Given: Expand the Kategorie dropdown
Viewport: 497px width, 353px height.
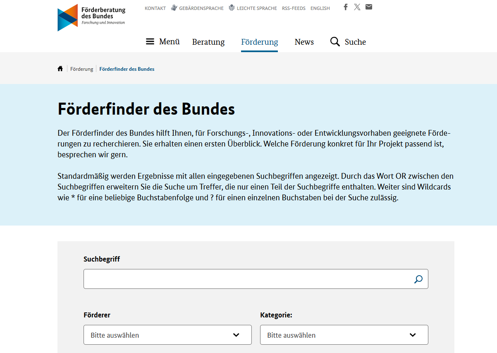Looking at the screenshot, I should (344, 335).
